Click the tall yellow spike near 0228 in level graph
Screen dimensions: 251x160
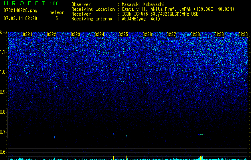tap(201, 158)
